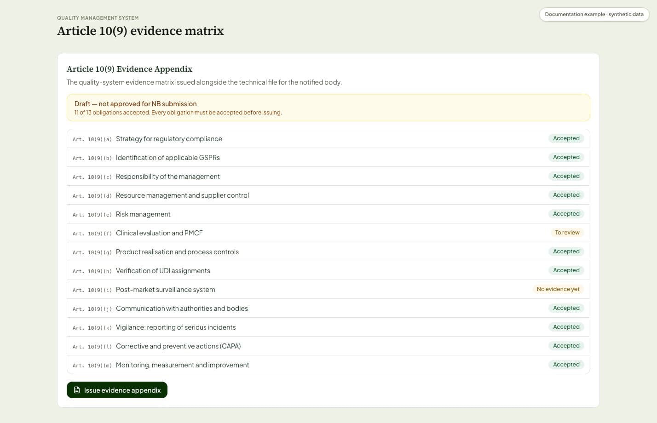Click the quality-system evidence matrix description text
This screenshot has width=657, height=423.
(204, 82)
